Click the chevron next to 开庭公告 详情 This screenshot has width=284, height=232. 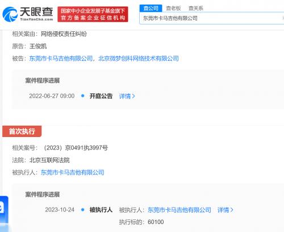133,96
